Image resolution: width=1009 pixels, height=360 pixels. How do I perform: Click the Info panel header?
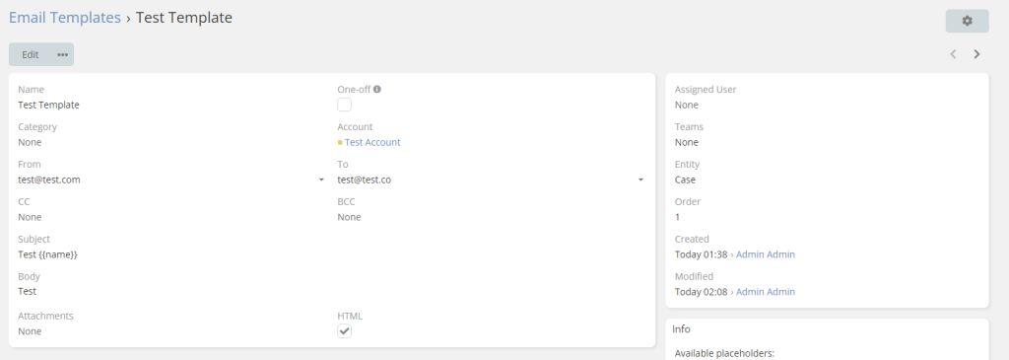[x=827, y=329]
